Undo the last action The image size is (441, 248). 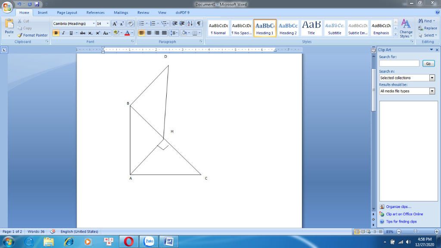(x=19, y=4)
